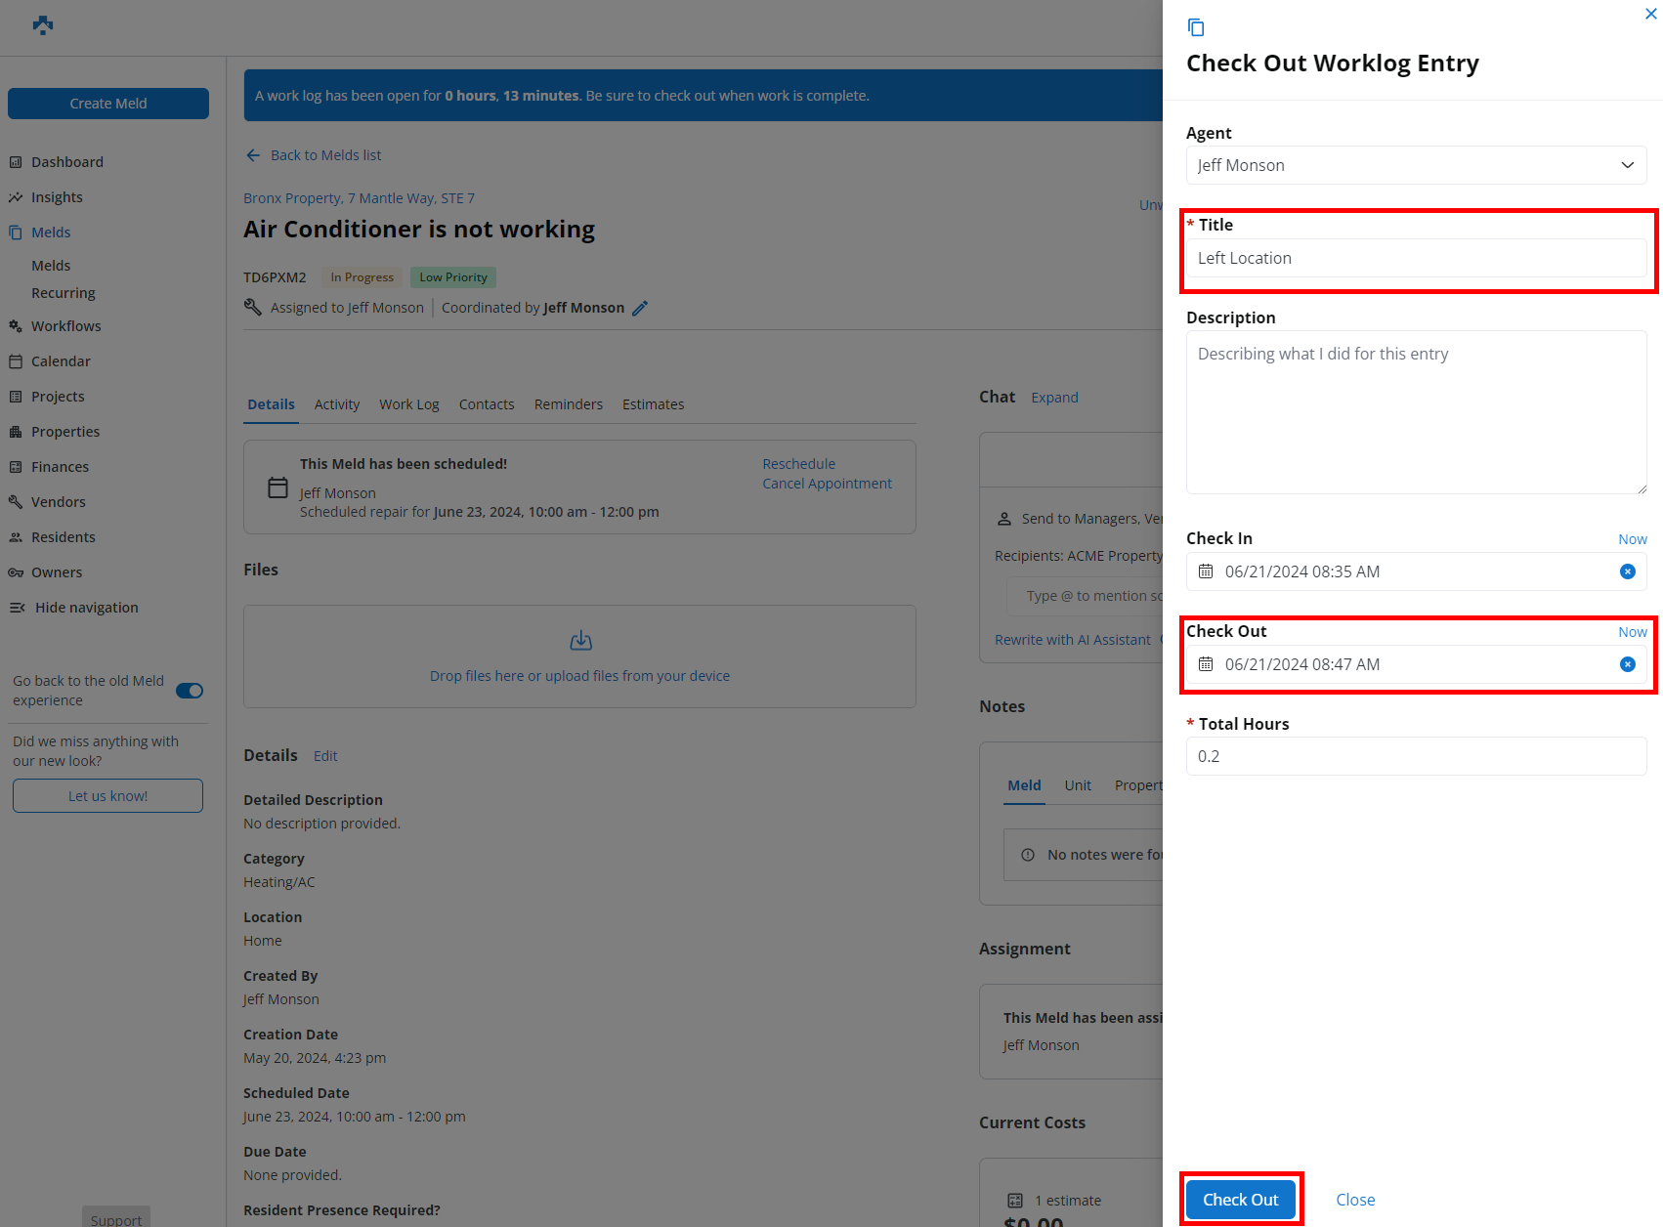
Task: Toggle the old Meld experience switch
Action: point(190,691)
